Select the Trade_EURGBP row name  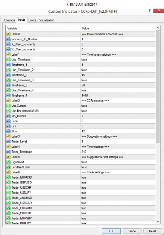coord(21,218)
